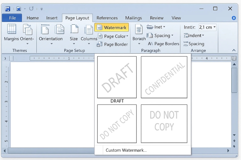Screen dimensions: 241x160
Task: Open the Margins icon menu
Action: pos(12,29)
